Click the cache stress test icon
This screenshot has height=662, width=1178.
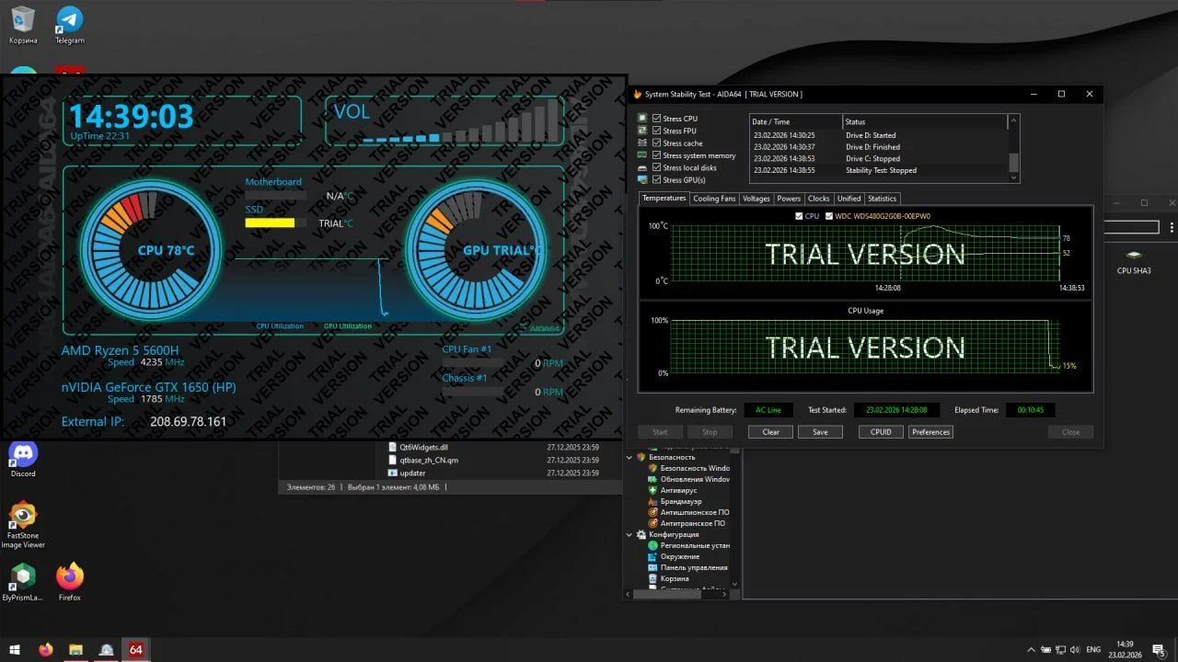pyautogui.click(x=642, y=143)
